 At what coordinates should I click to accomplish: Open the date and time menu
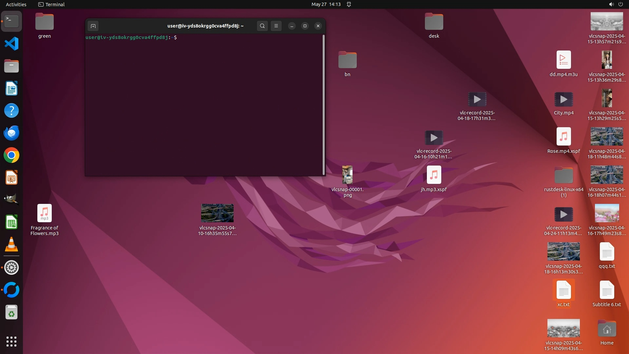(326, 4)
